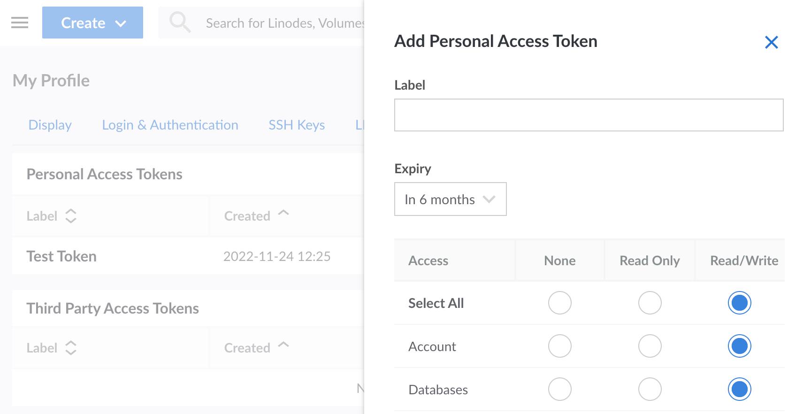The image size is (811, 414).
Task: Click the Create button
Action: point(83,22)
